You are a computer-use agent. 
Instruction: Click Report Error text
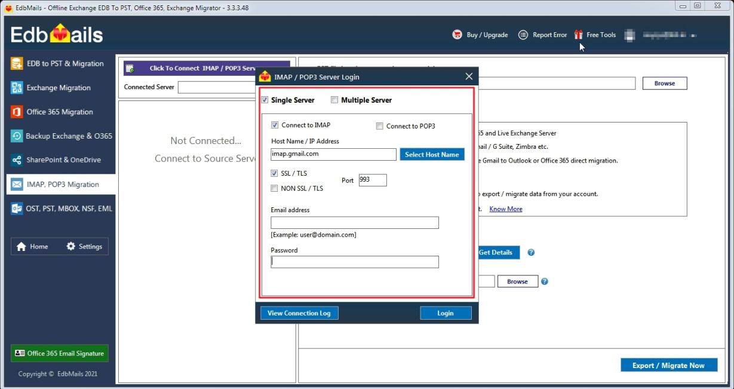549,35
